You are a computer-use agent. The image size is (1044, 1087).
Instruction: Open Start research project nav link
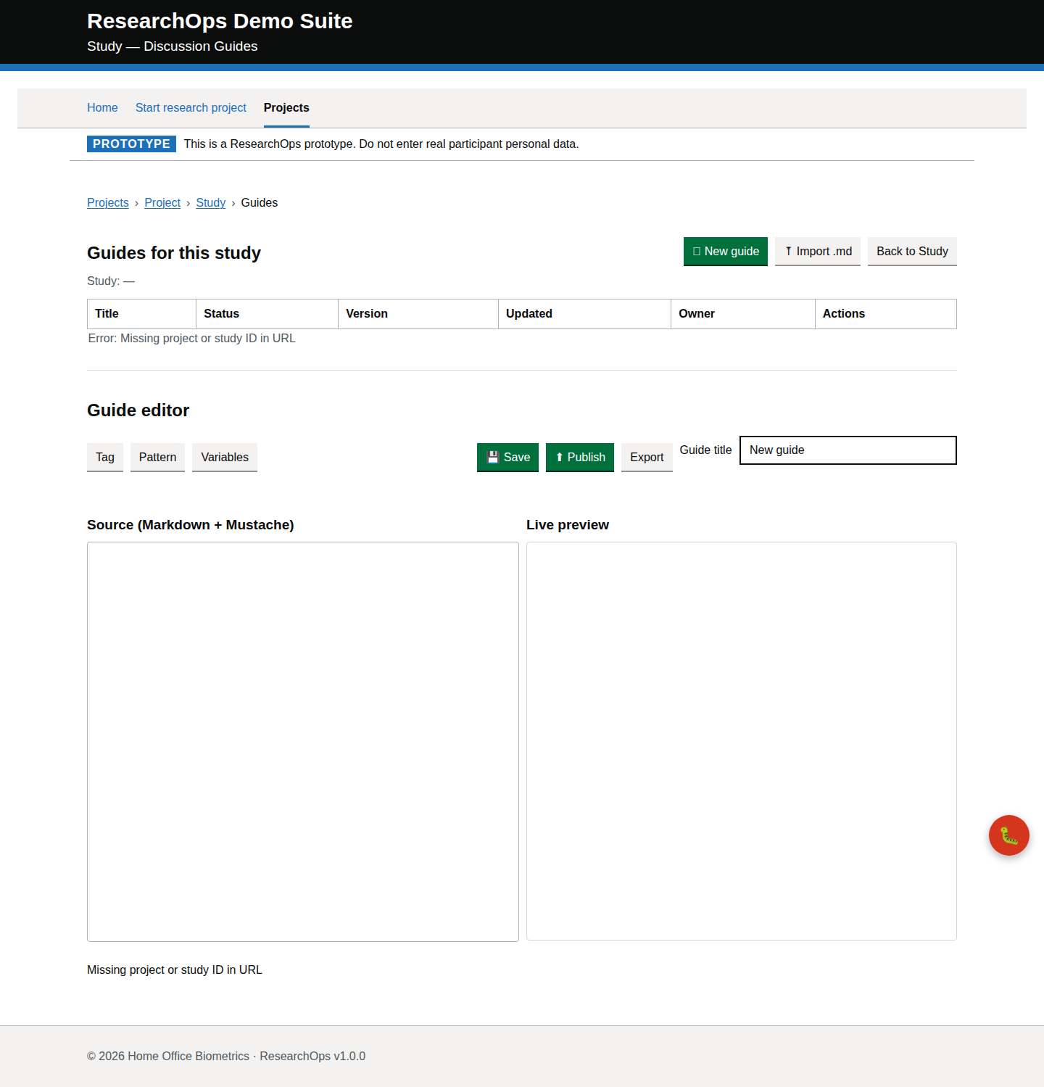191,108
